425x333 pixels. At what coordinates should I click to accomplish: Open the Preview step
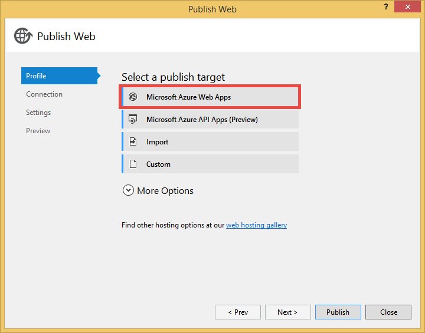tap(38, 131)
